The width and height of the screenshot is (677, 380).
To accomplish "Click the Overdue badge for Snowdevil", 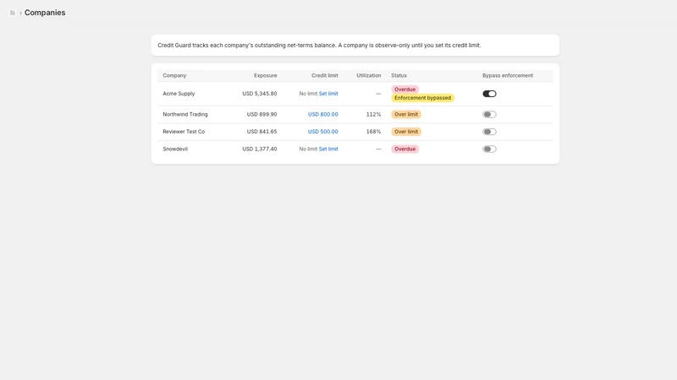I will coord(405,149).
